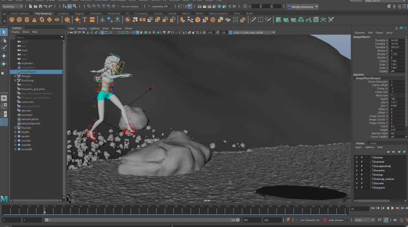Toggle display type box of Elsa:gown layer
The width and height of the screenshot is (408, 227).
[x=367, y=188]
